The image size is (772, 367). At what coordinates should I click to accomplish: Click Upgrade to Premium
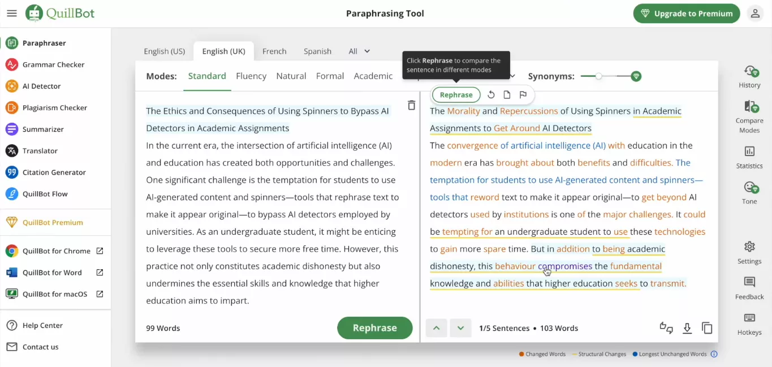point(686,13)
